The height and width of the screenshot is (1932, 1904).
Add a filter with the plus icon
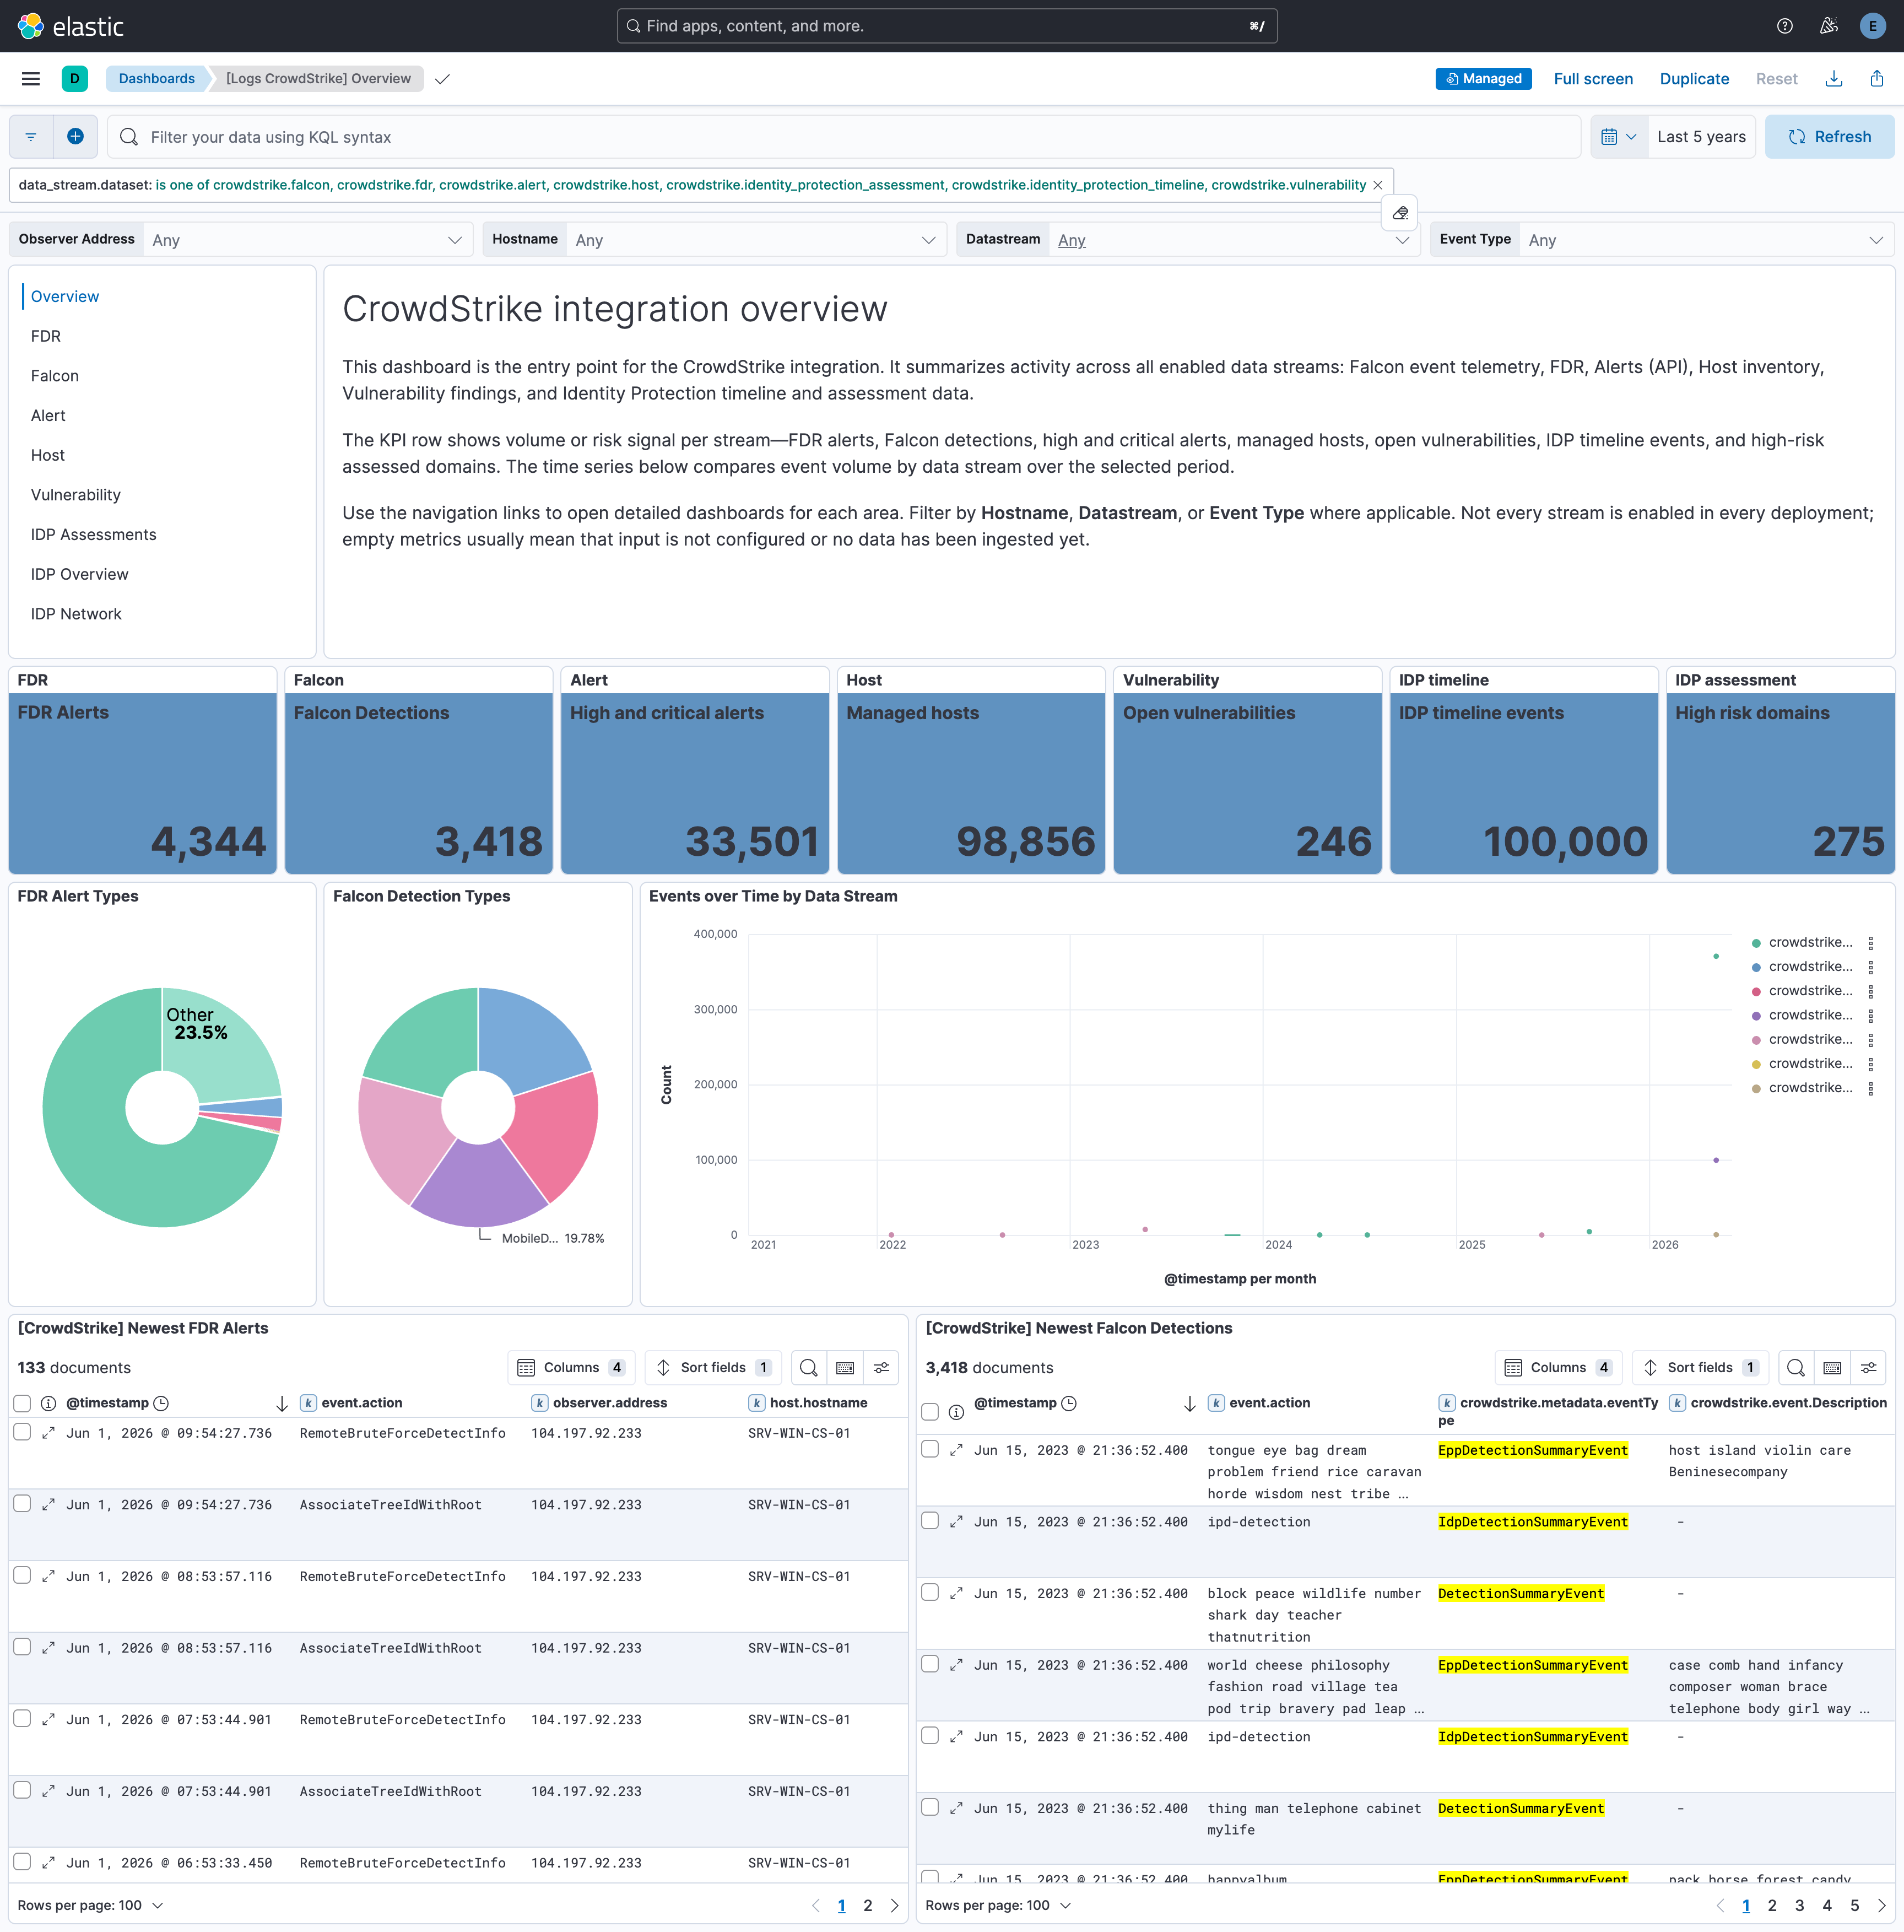tap(75, 137)
